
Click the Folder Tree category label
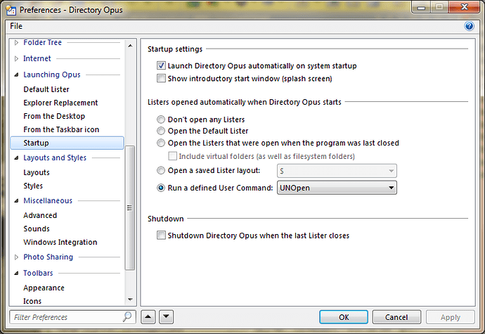click(42, 42)
